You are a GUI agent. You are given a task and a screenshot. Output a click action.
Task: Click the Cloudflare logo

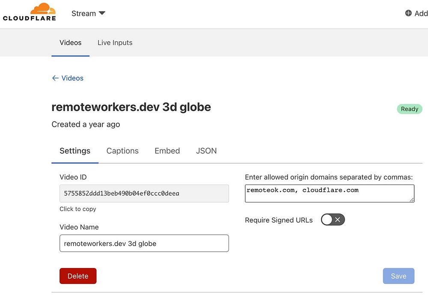pos(30,12)
